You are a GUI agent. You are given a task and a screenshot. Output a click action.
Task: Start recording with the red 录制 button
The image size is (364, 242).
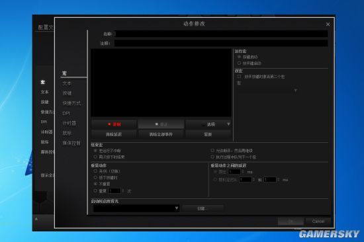coord(114,124)
